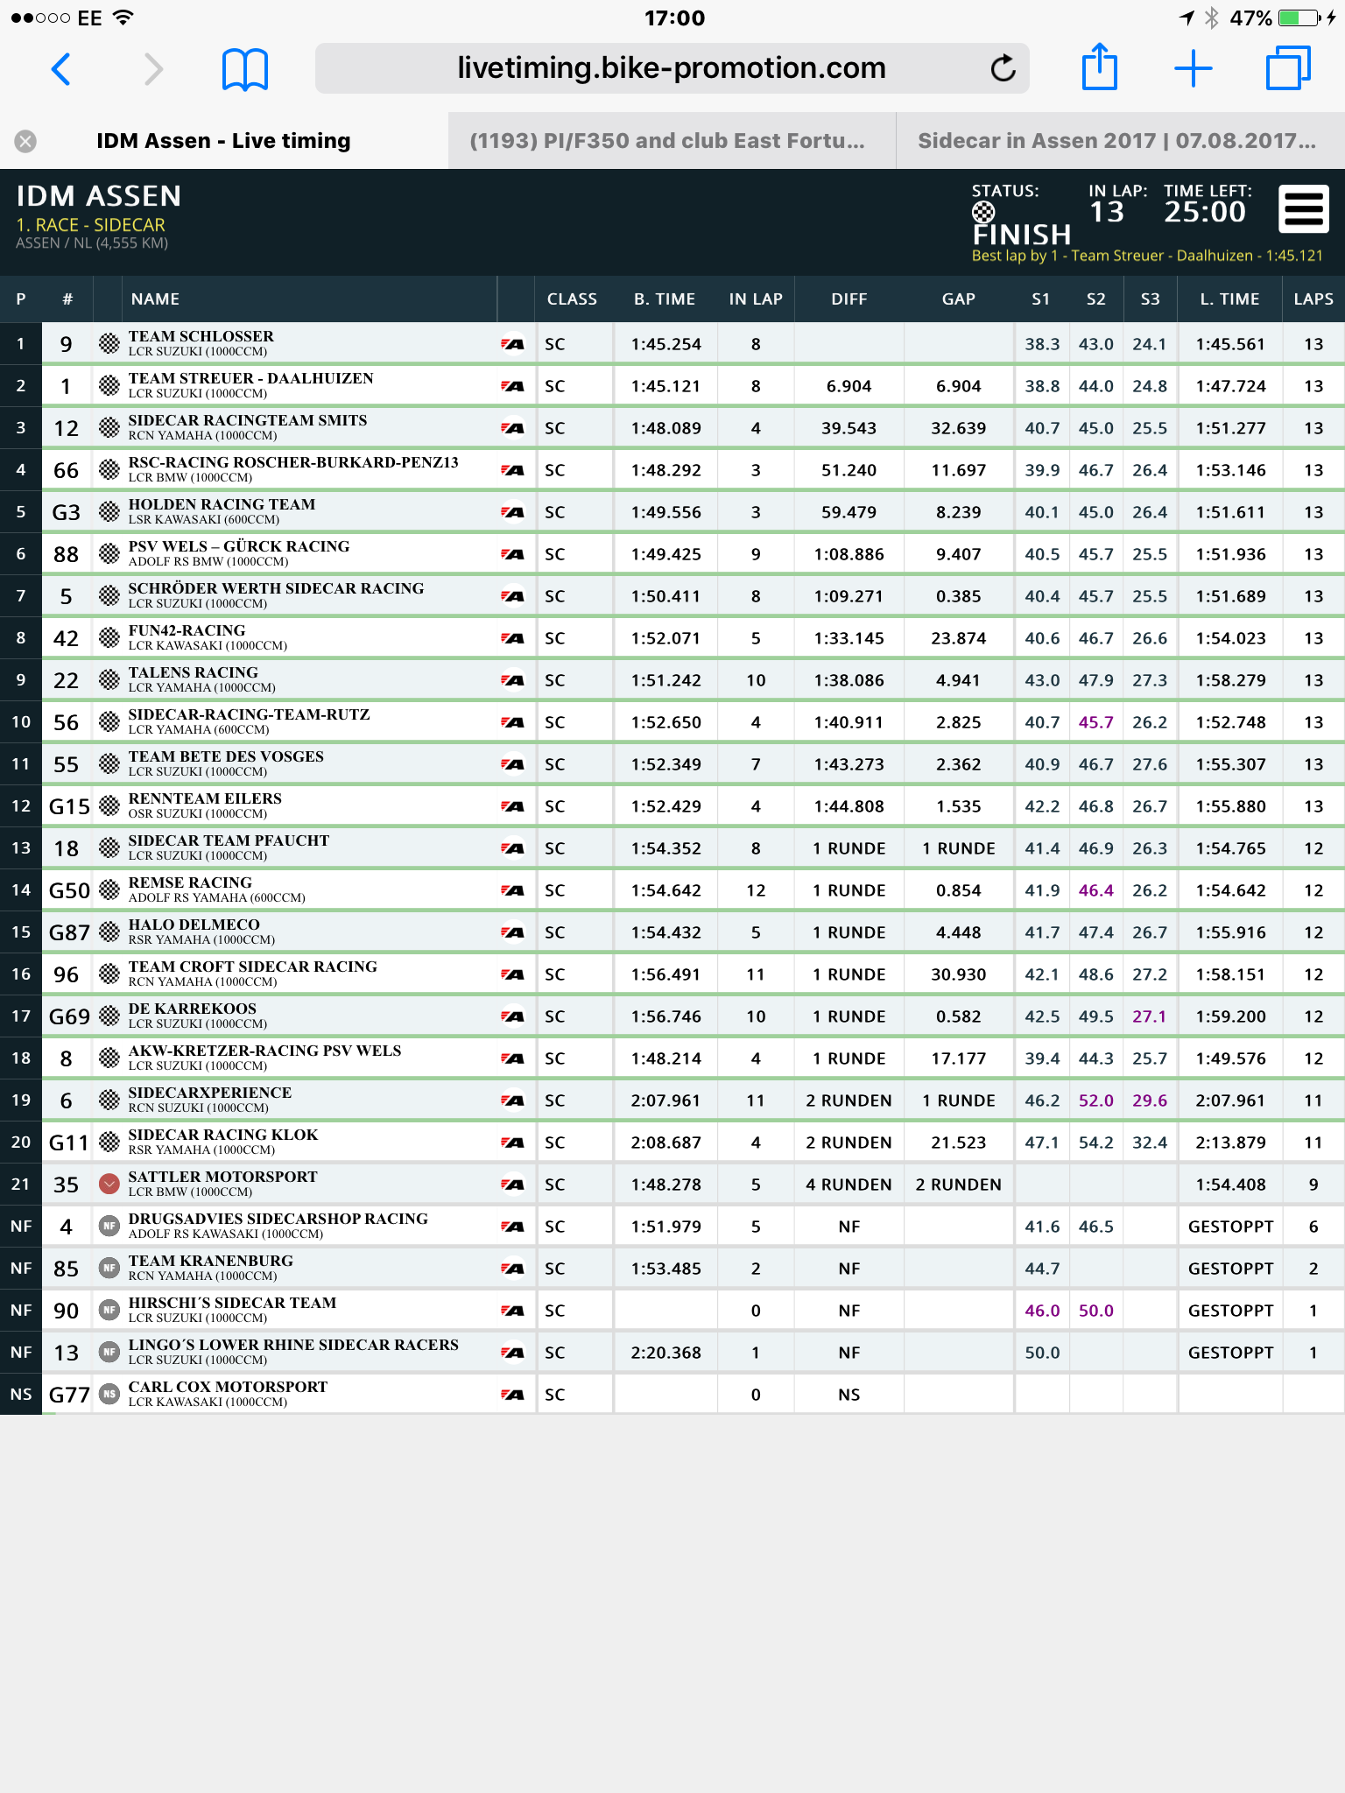Click the NF icon for Hirschi's Sidecar Team
The image size is (1345, 1793).
[109, 1310]
